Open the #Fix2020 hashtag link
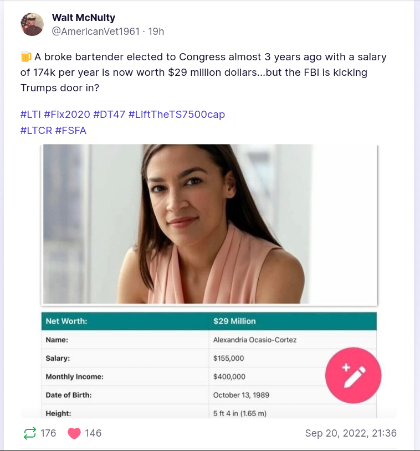The width and height of the screenshot is (420, 451). coord(66,115)
